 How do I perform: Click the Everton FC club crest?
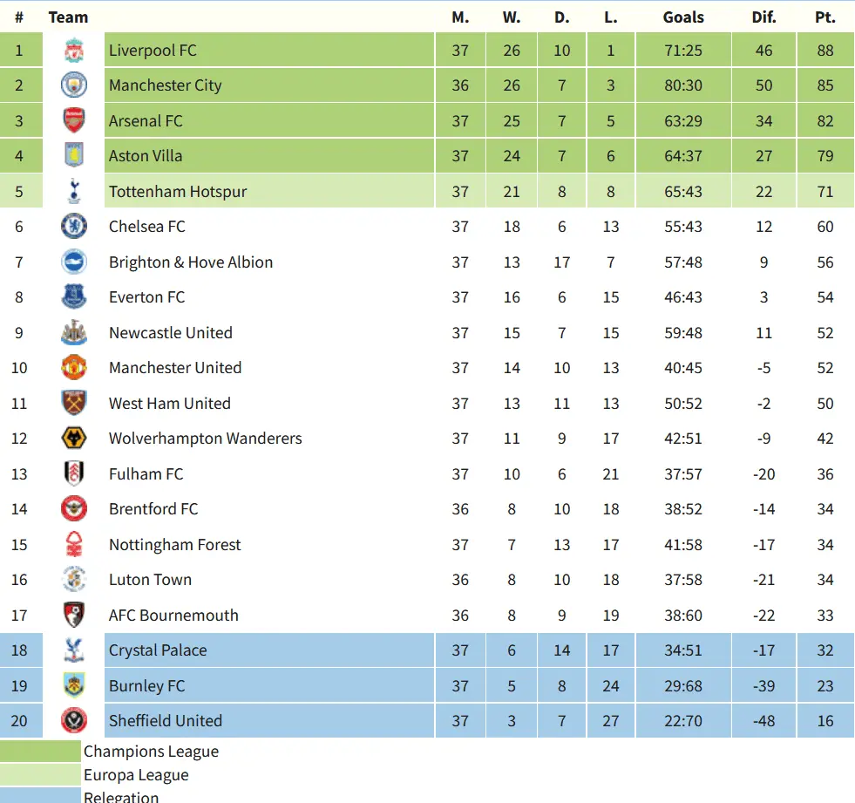pos(74,297)
